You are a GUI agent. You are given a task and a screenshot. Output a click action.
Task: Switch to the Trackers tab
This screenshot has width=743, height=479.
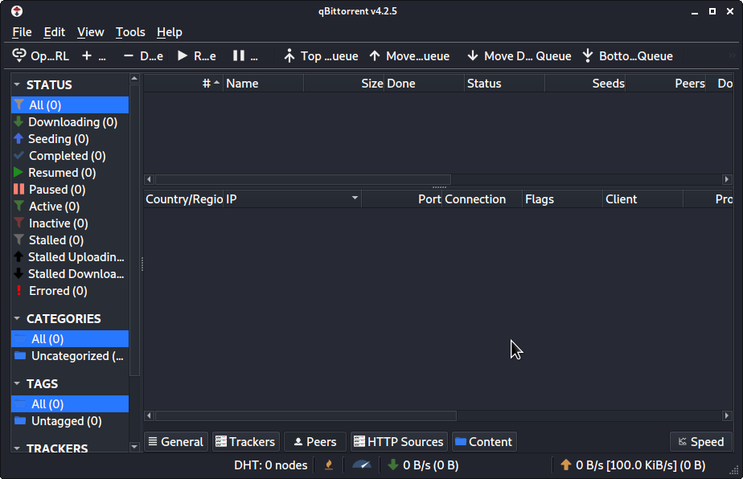(x=245, y=441)
